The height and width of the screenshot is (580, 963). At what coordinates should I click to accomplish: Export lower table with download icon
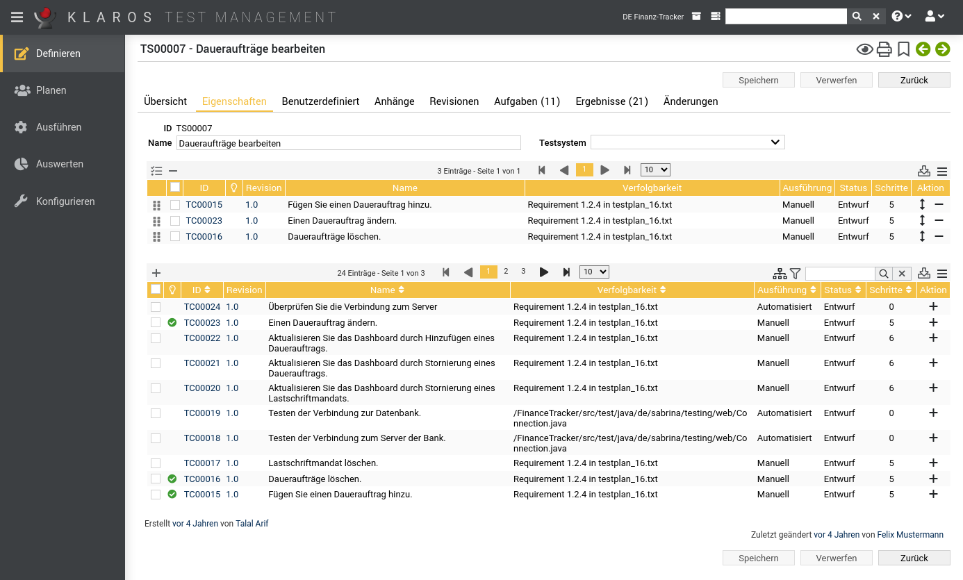pos(924,273)
